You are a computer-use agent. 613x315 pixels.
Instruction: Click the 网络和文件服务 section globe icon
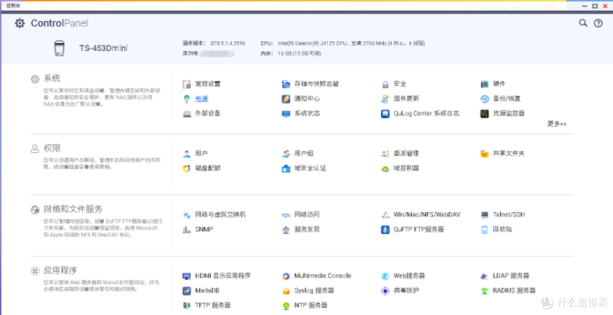click(x=35, y=210)
